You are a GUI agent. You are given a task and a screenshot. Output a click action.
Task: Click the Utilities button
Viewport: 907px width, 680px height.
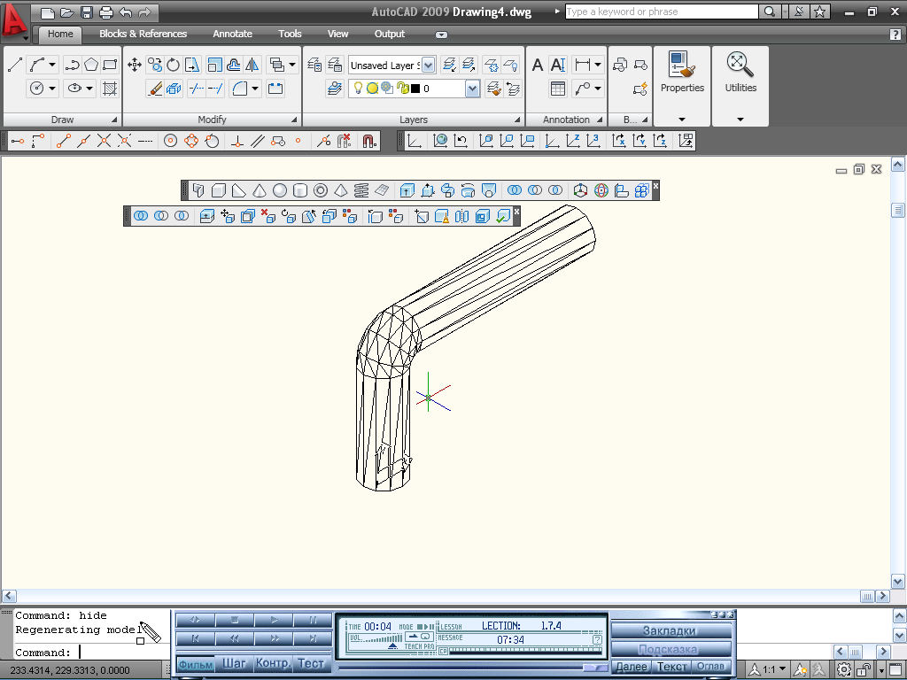click(740, 72)
